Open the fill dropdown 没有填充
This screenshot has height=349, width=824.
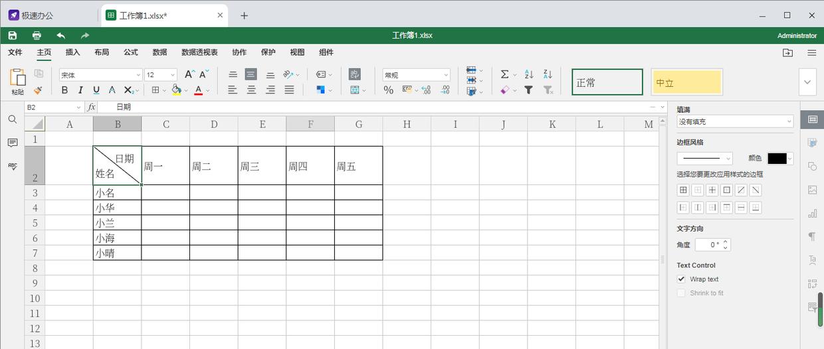click(735, 121)
